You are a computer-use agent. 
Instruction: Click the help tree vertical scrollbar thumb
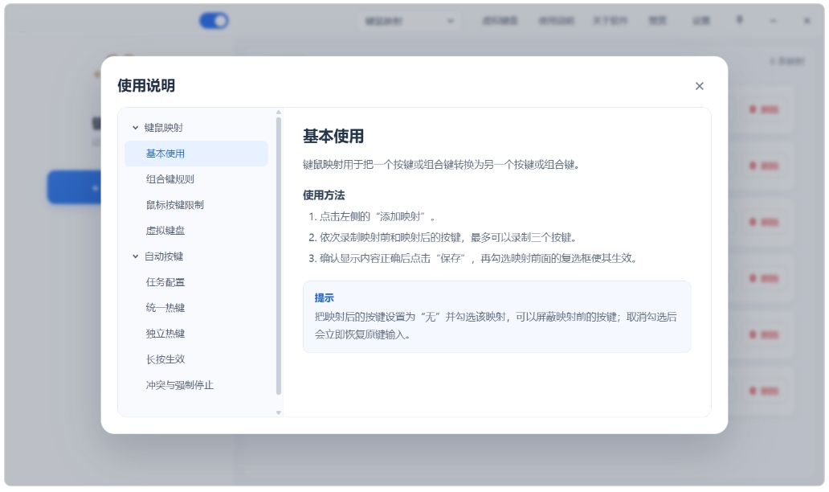(x=279, y=256)
